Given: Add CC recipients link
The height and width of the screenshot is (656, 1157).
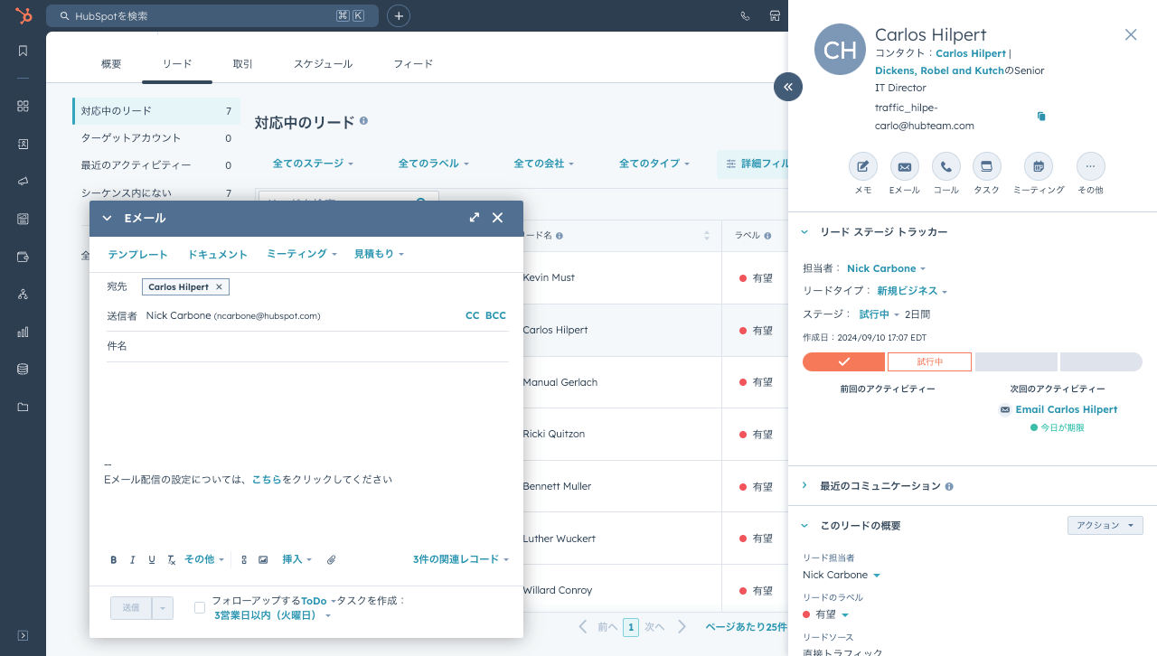Looking at the screenshot, I should [x=473, y=315].
